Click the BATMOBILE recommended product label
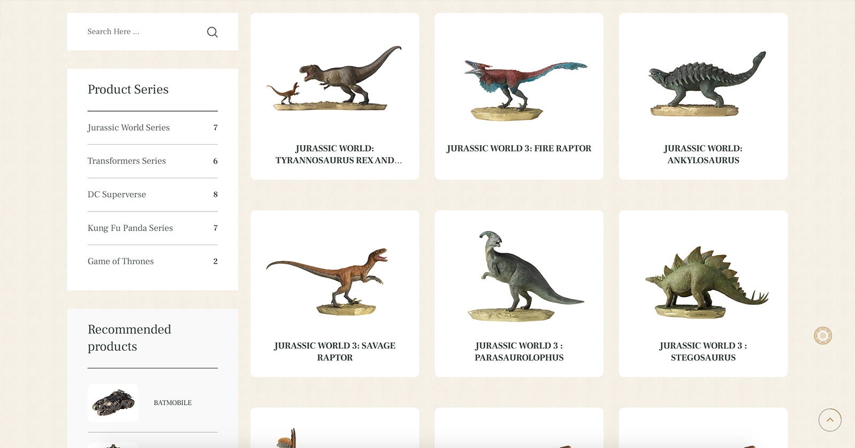Viewport: 855px width, 448px height. (x=173, y=403)
